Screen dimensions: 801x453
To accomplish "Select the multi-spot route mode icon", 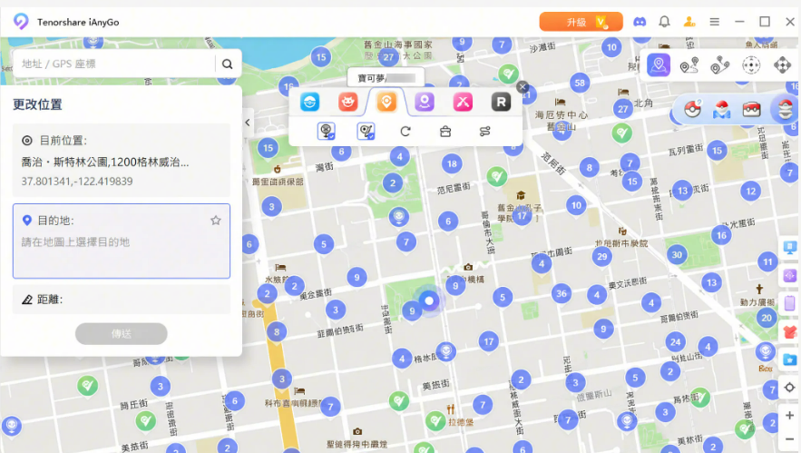I will (719, 65).
